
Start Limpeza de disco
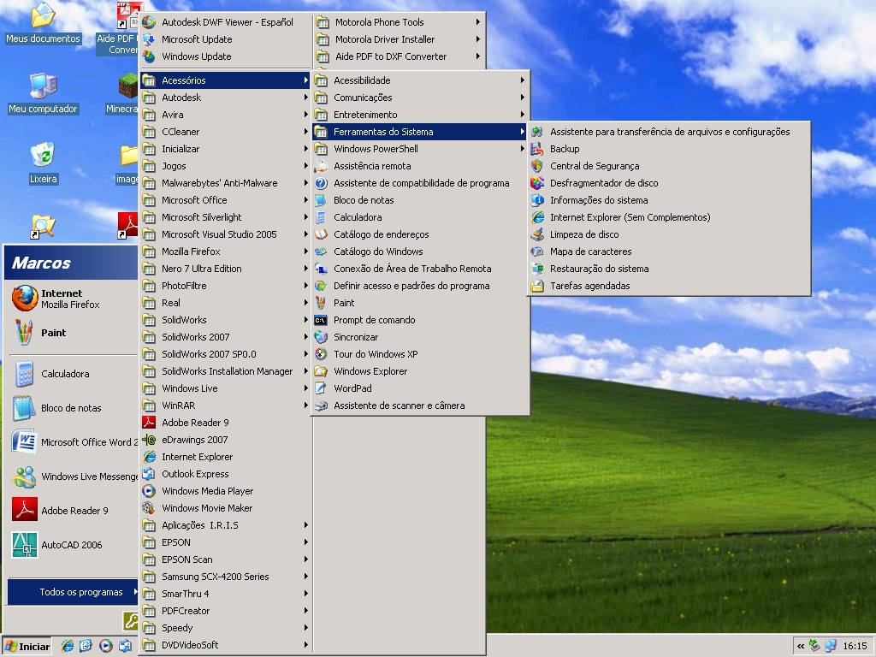[669, 234]
